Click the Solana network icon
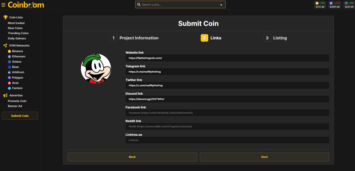Viewport: 355px width, 171px height. pos(9,62)
